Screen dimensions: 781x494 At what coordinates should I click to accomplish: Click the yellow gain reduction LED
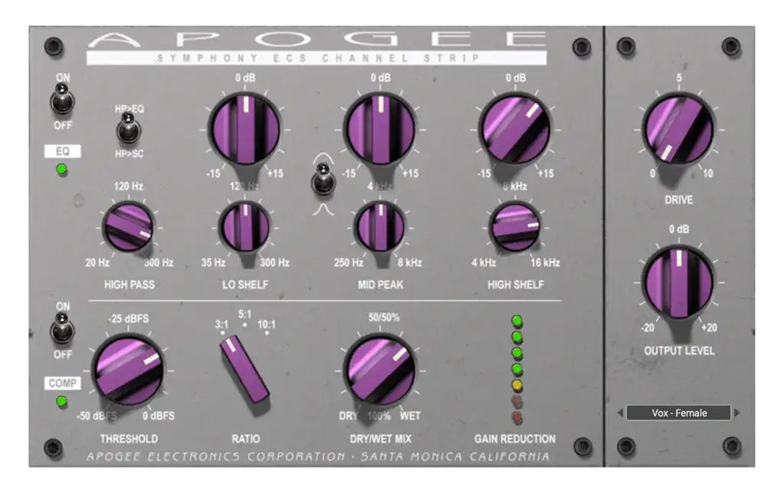[x=517, y=385]
